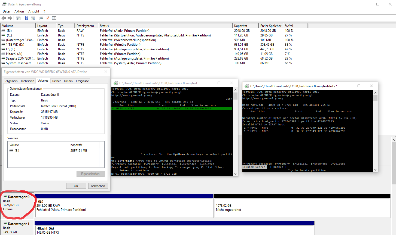Screen dimensions: 396x235
Task: Switch to the Treiber tab
Action: [x=56, y=81]
